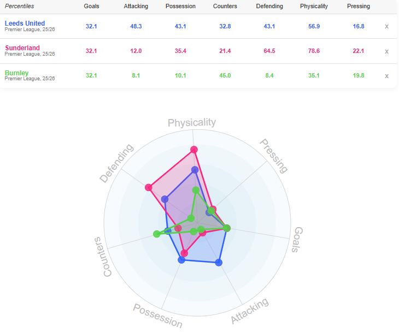Click the Pressing column header

(359, 7)
